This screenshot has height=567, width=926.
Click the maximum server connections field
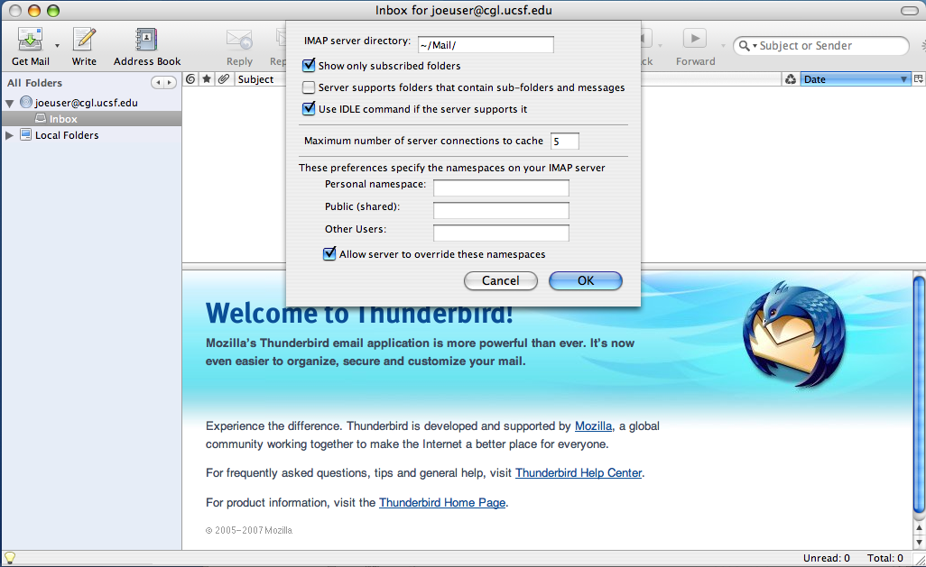pyautogui.click(x=565, y=141)
